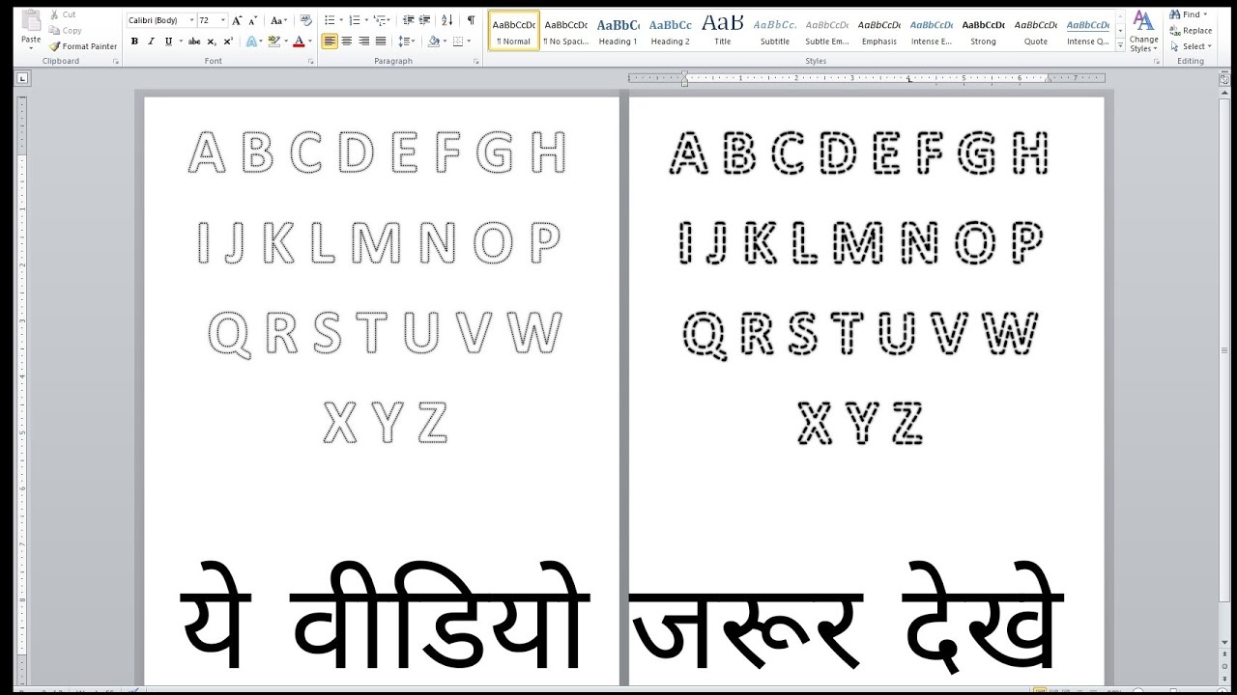1237x695 pixels.
Task: Toggle Bold formatting
Action: coord(134,42)
